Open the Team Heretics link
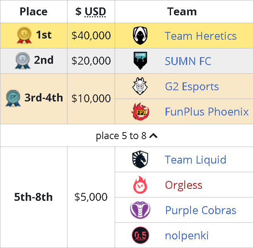 (x=201, y=36)
